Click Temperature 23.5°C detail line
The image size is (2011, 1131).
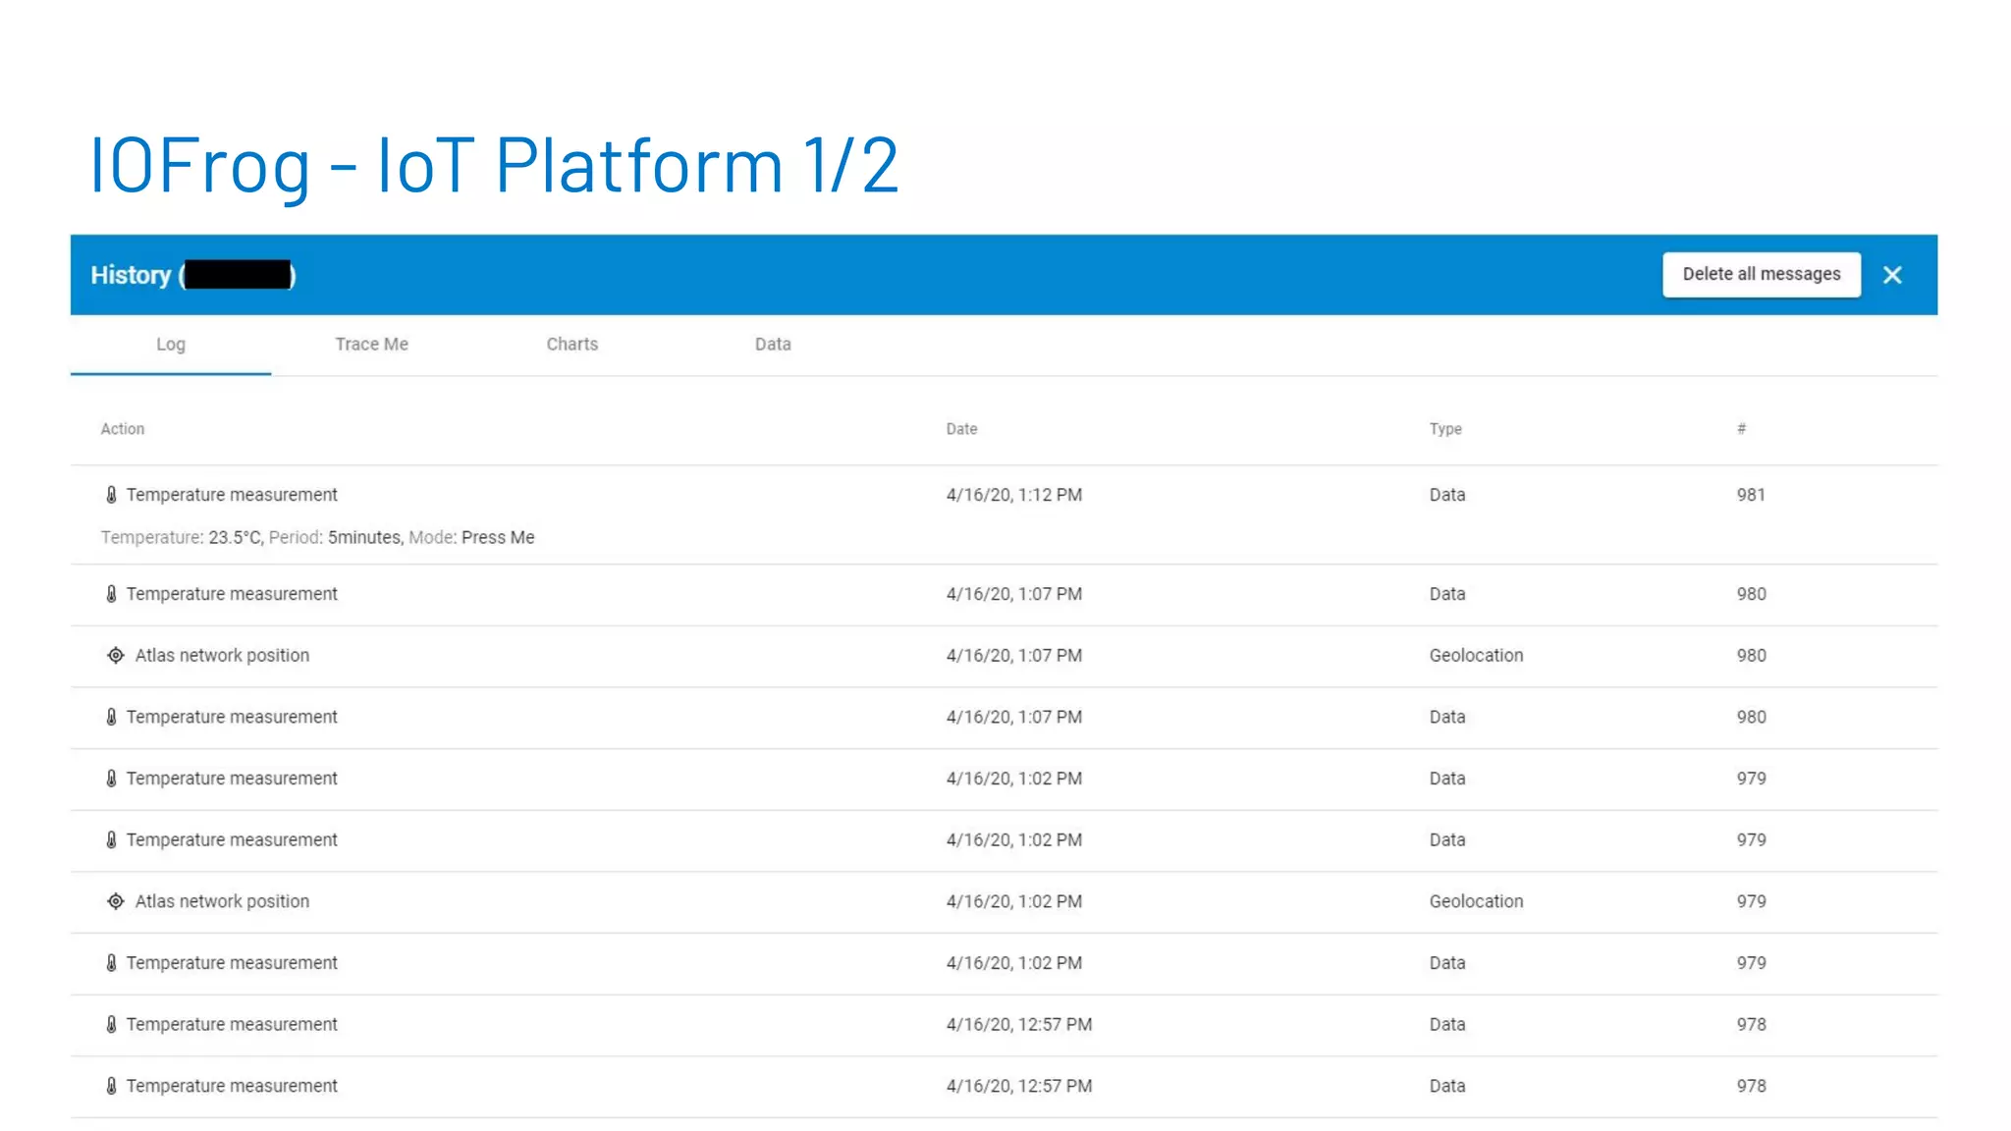[317, 537]
